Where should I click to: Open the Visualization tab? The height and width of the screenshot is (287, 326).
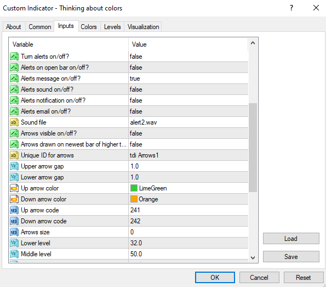coord(143,27)
